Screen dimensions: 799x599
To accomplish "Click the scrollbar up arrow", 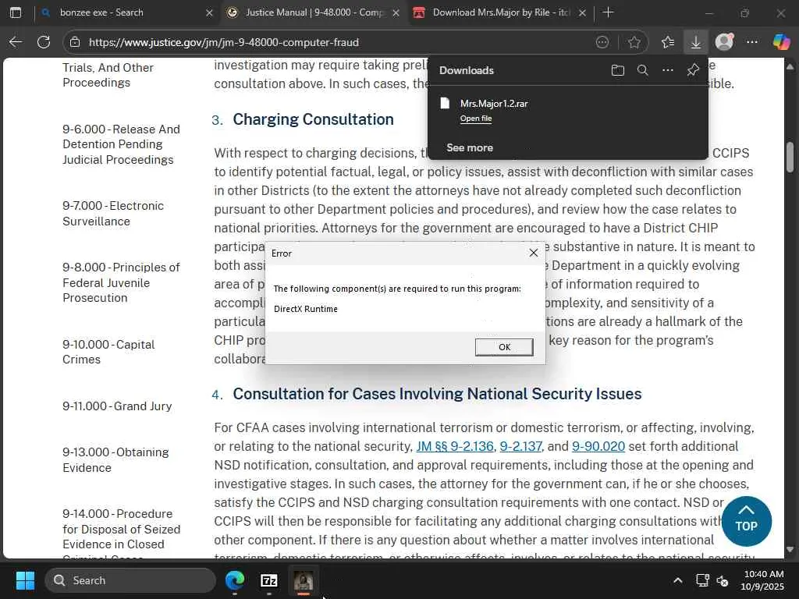I will (790, 66).
